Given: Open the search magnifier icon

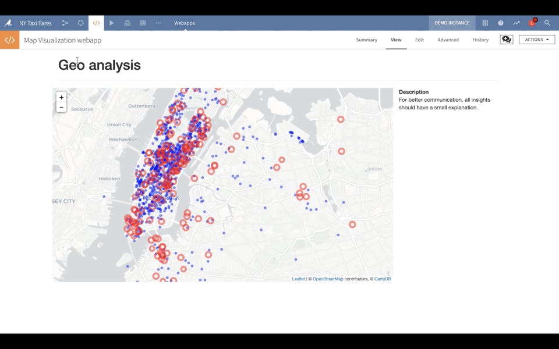Looking at the screenshot, I should [x=547, y=23].
